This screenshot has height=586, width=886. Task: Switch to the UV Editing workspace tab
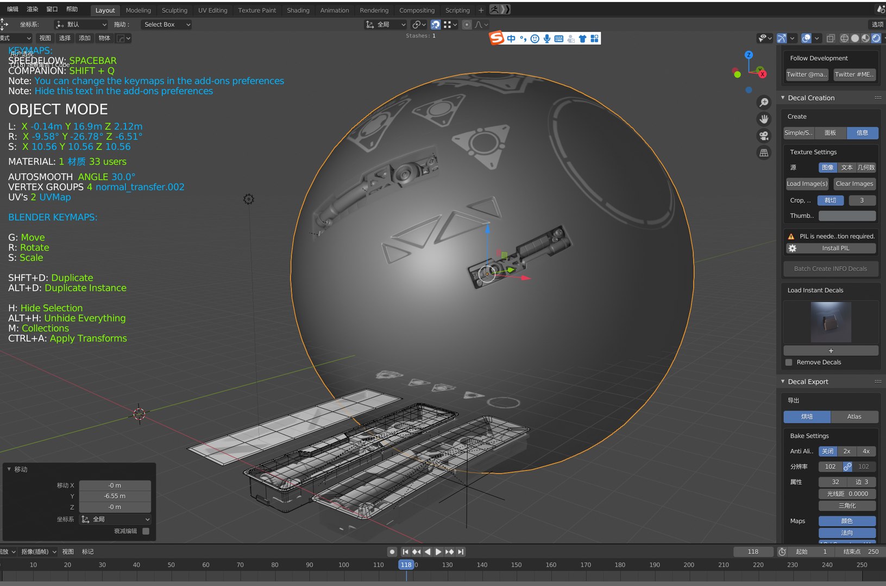pyautogui.click(x=212, y=10)
